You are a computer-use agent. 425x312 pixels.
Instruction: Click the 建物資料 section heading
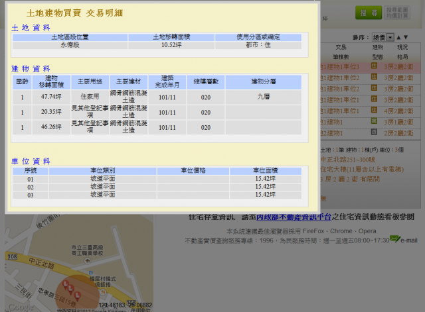(31, 69)
